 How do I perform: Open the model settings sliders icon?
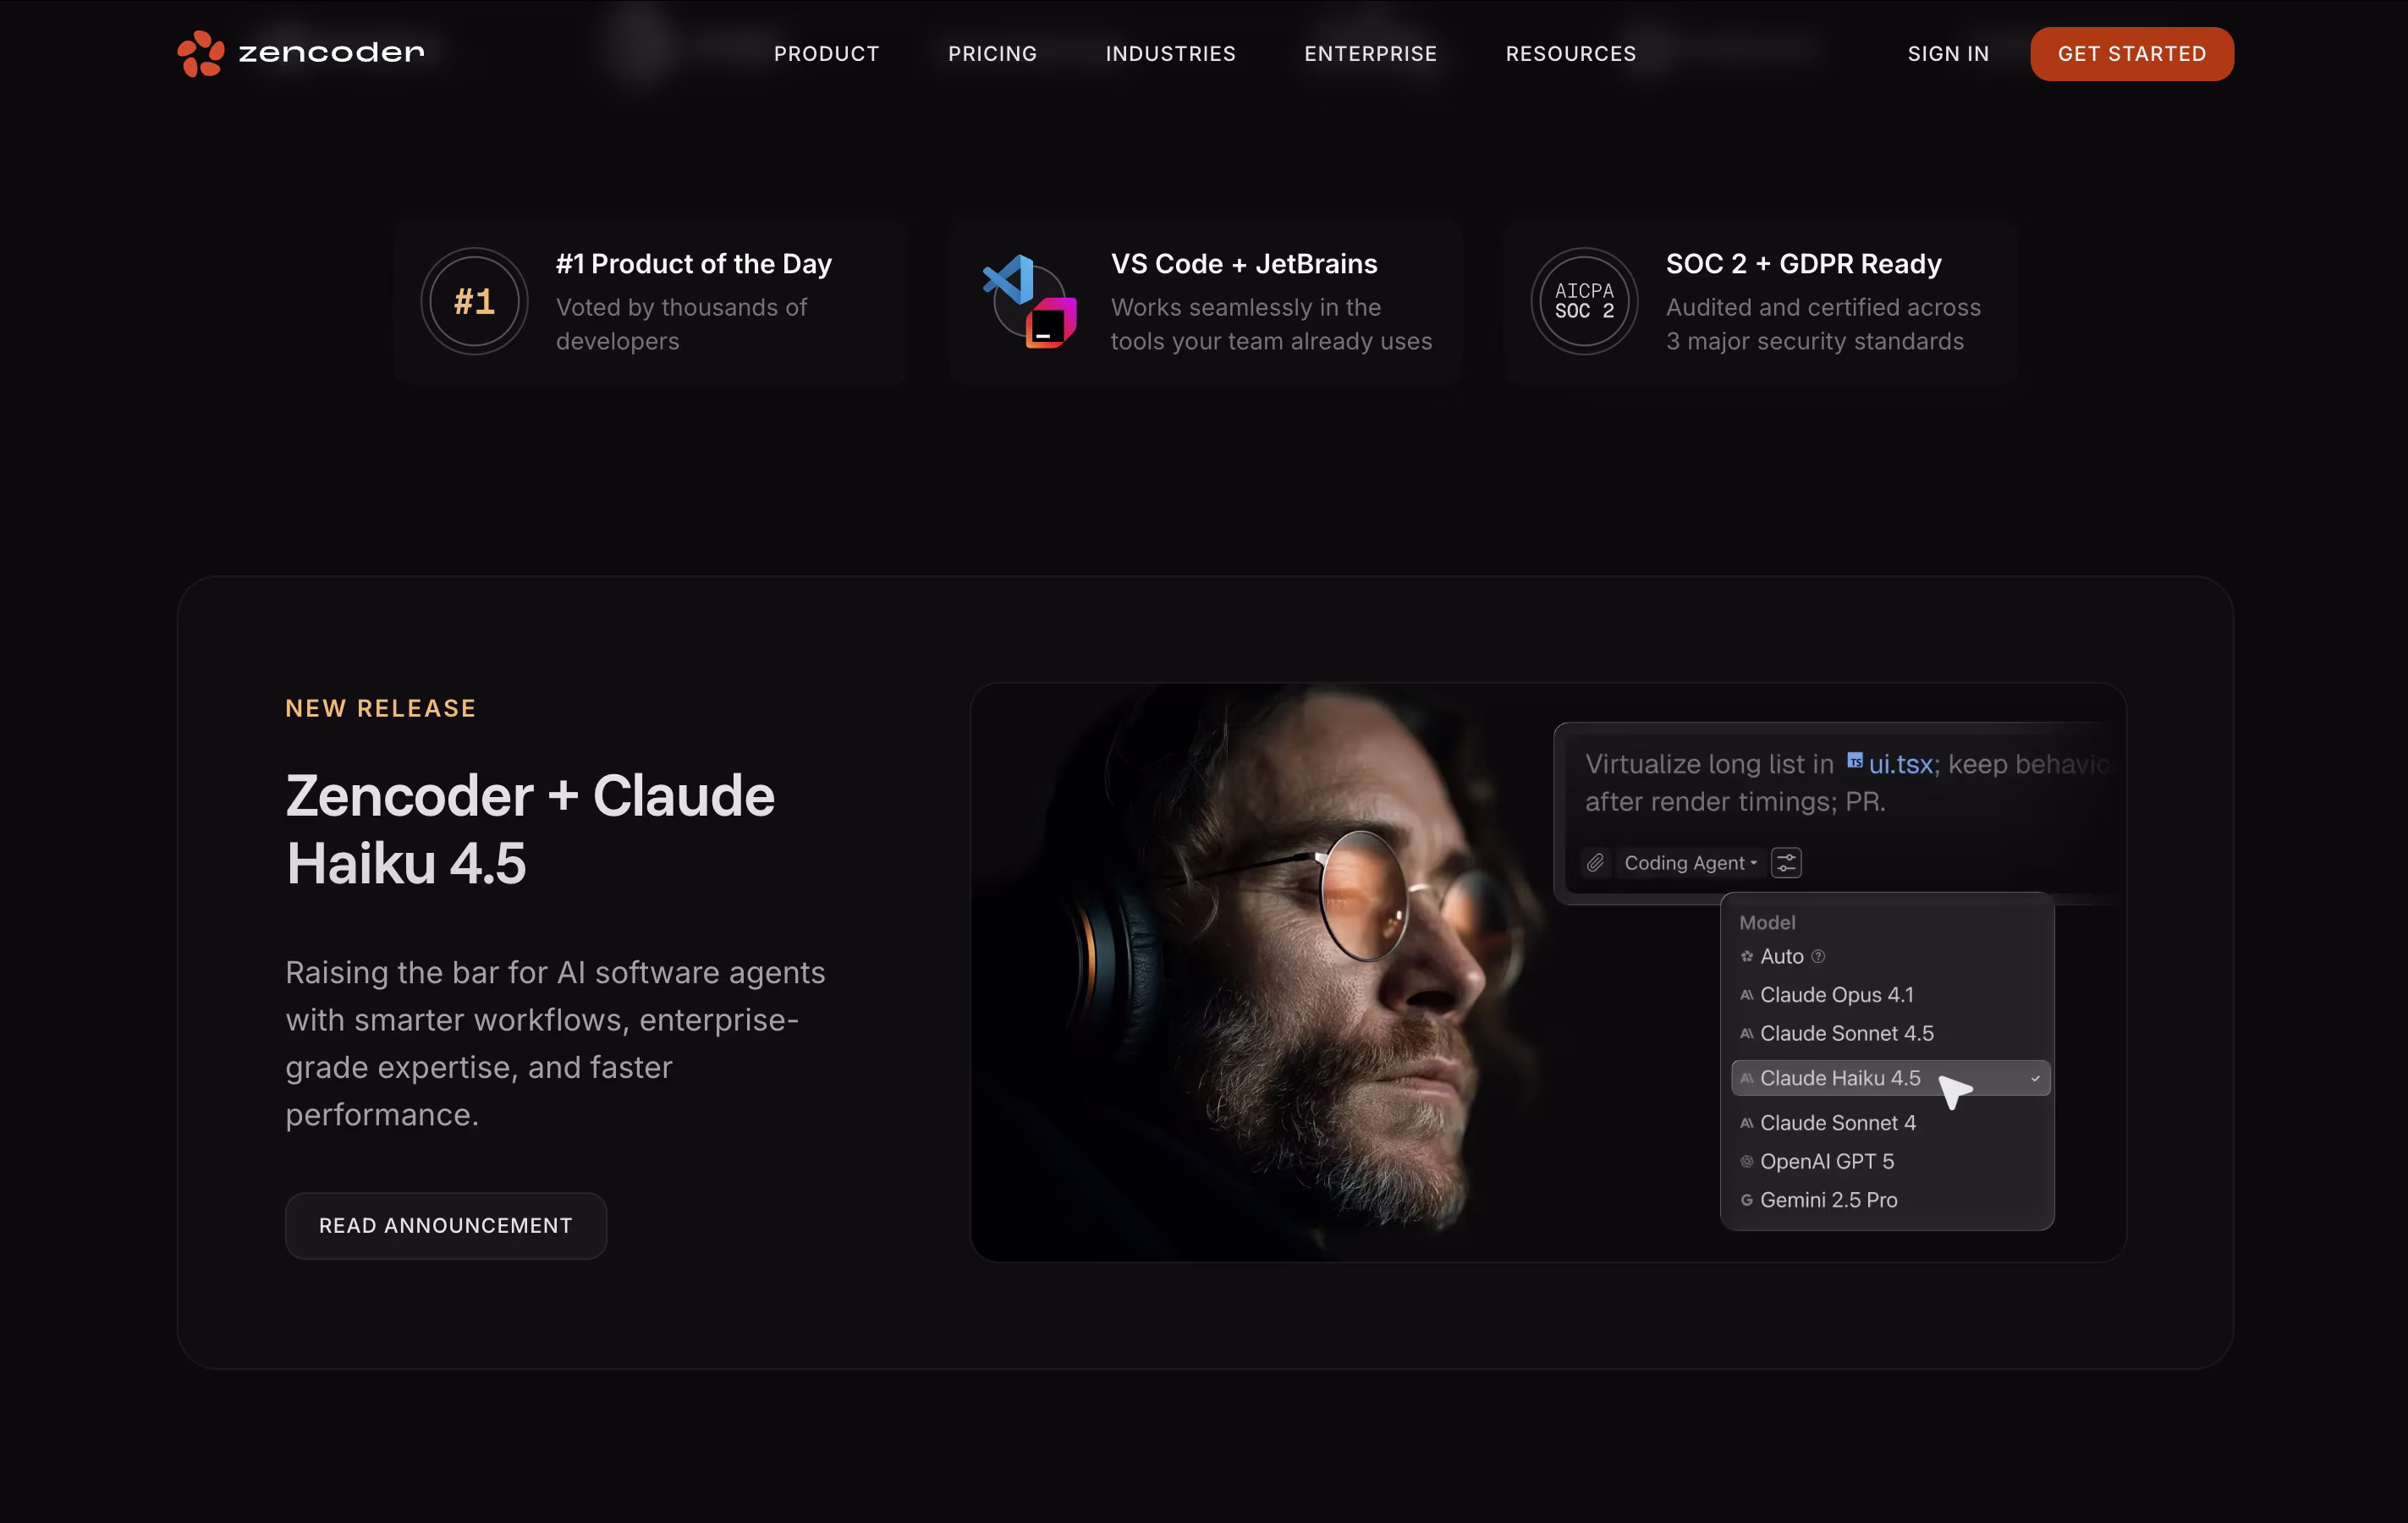tap(1786, 862)
